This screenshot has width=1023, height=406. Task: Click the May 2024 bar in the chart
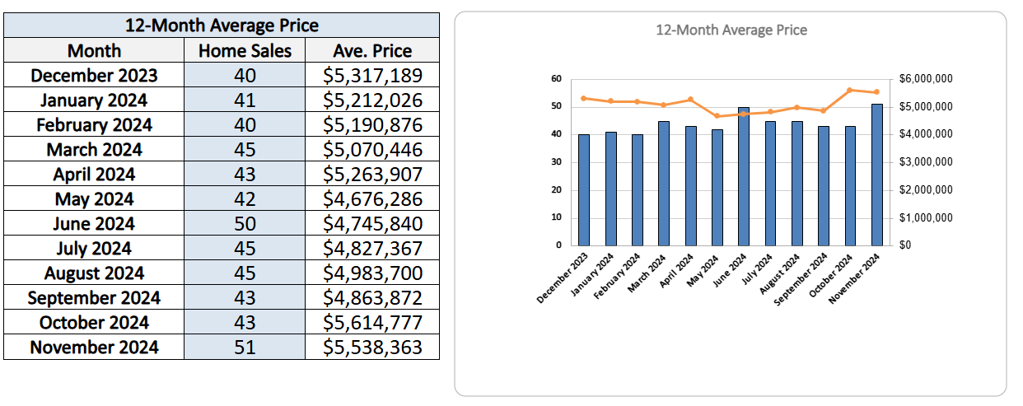tap(717, 187)
